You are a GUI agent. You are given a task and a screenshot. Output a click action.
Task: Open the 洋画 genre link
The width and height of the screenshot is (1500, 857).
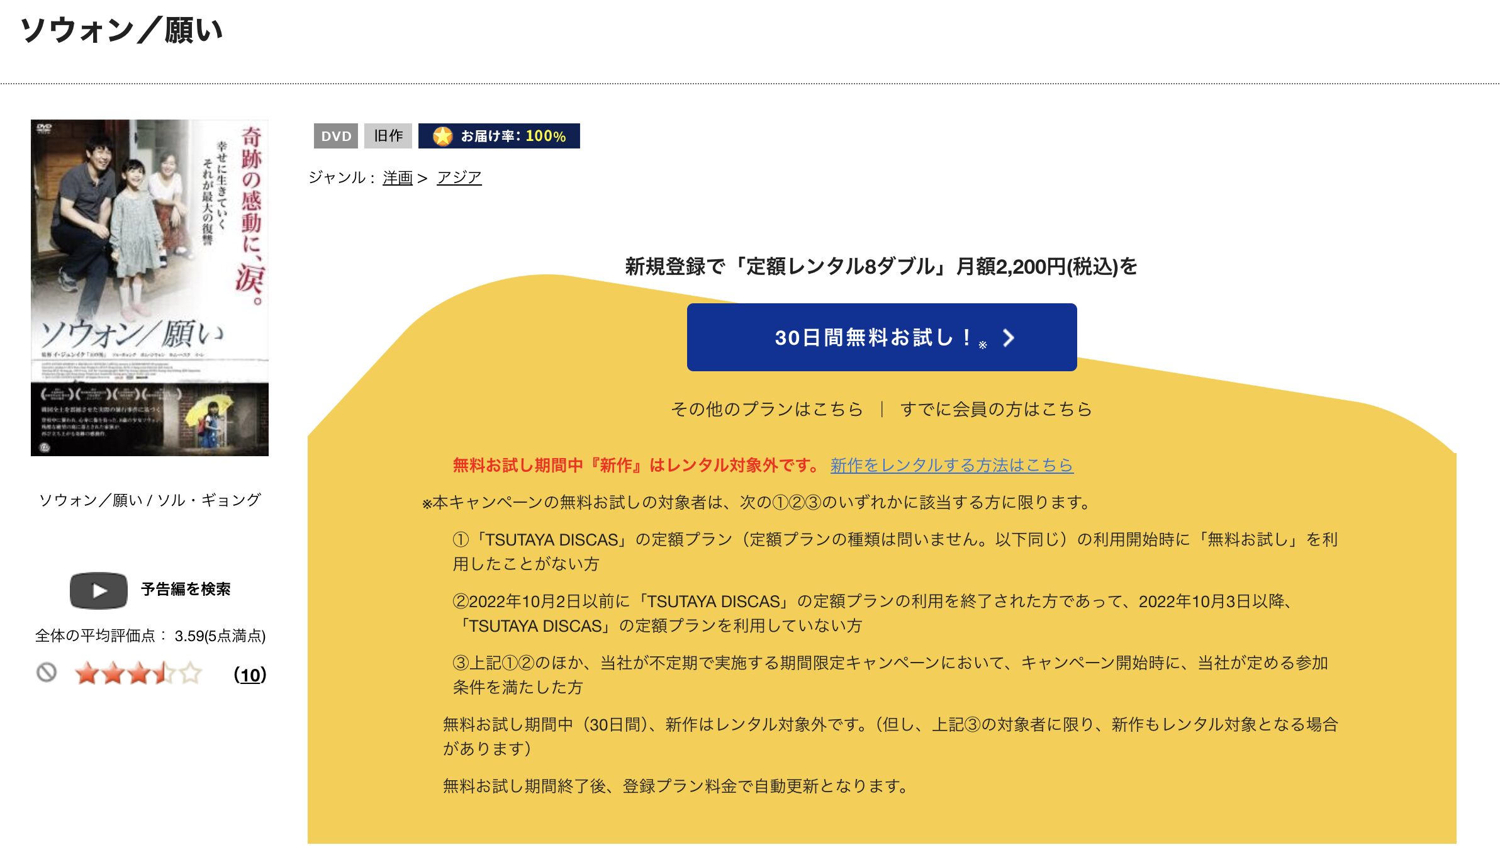coord(397,178)
